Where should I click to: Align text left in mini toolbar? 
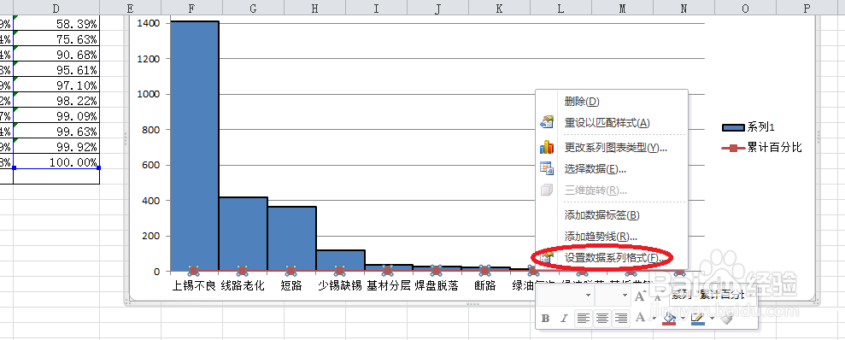(x=583, y=319)
